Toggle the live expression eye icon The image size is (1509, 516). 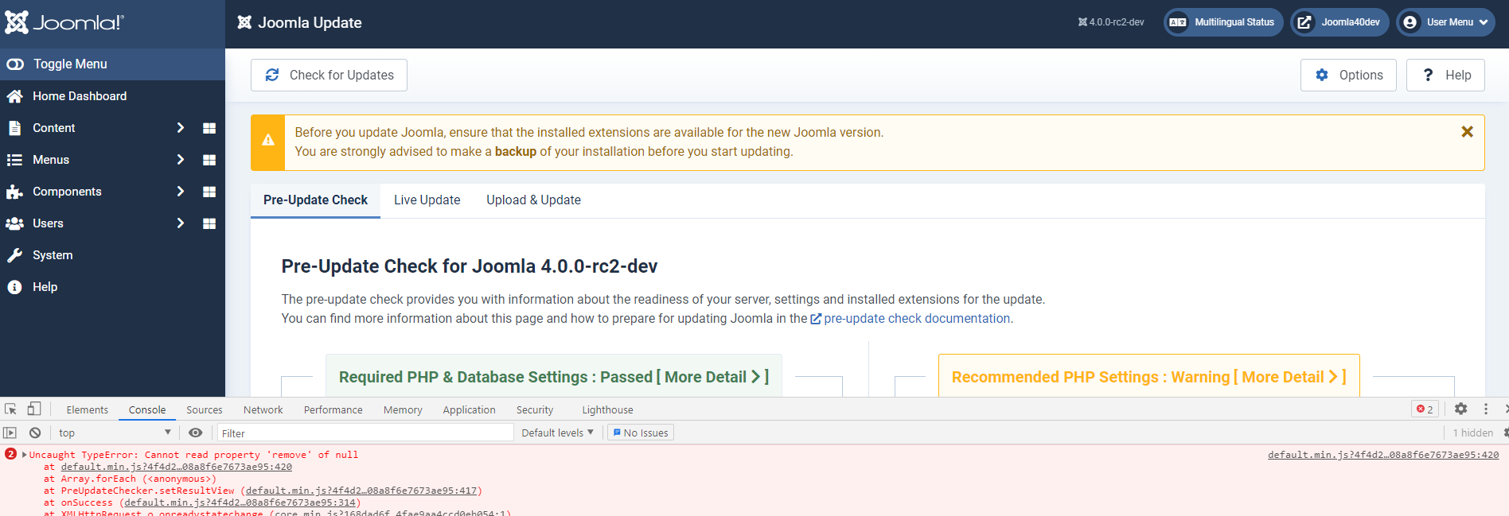coord(196,433)
